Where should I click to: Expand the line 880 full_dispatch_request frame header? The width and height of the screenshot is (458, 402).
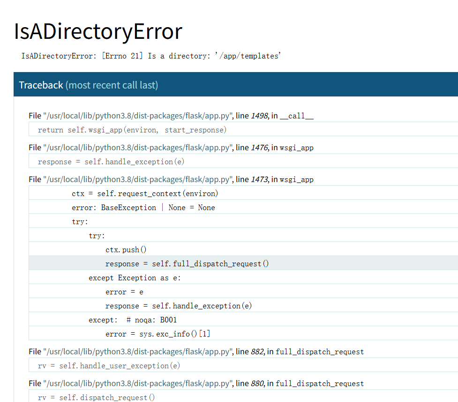click(x=196, y=383)
